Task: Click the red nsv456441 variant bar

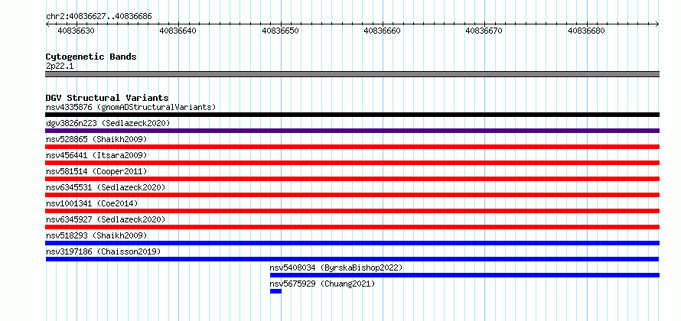Action: (352, 163)
